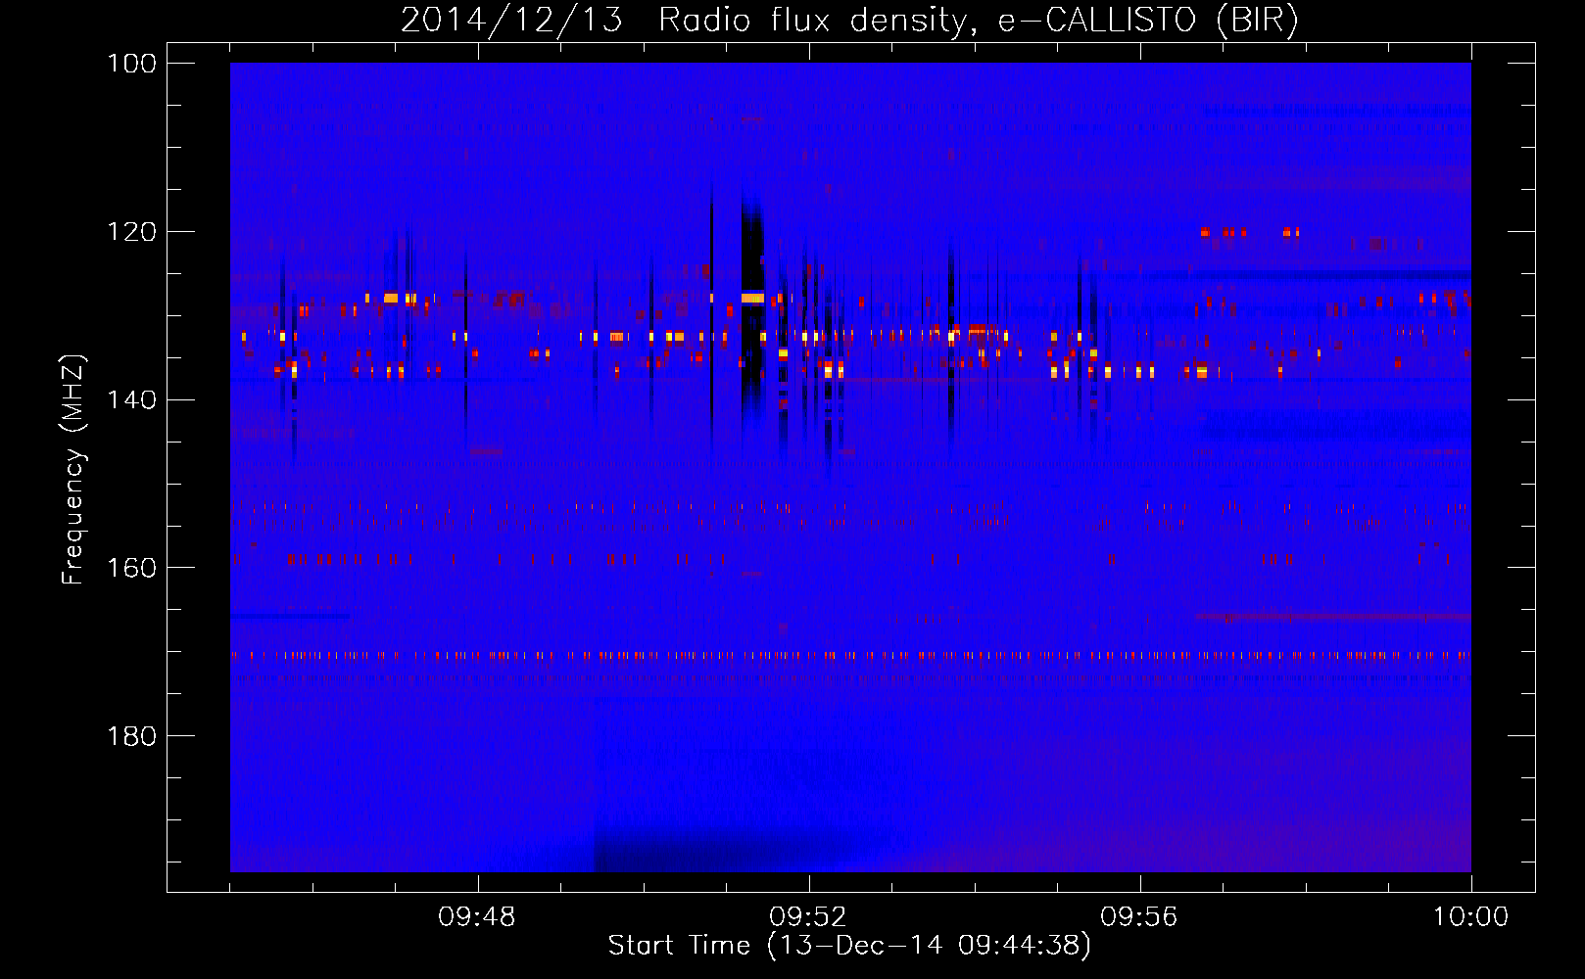Select the "Frequency (MHZ)" axis label

click(73, 469)
